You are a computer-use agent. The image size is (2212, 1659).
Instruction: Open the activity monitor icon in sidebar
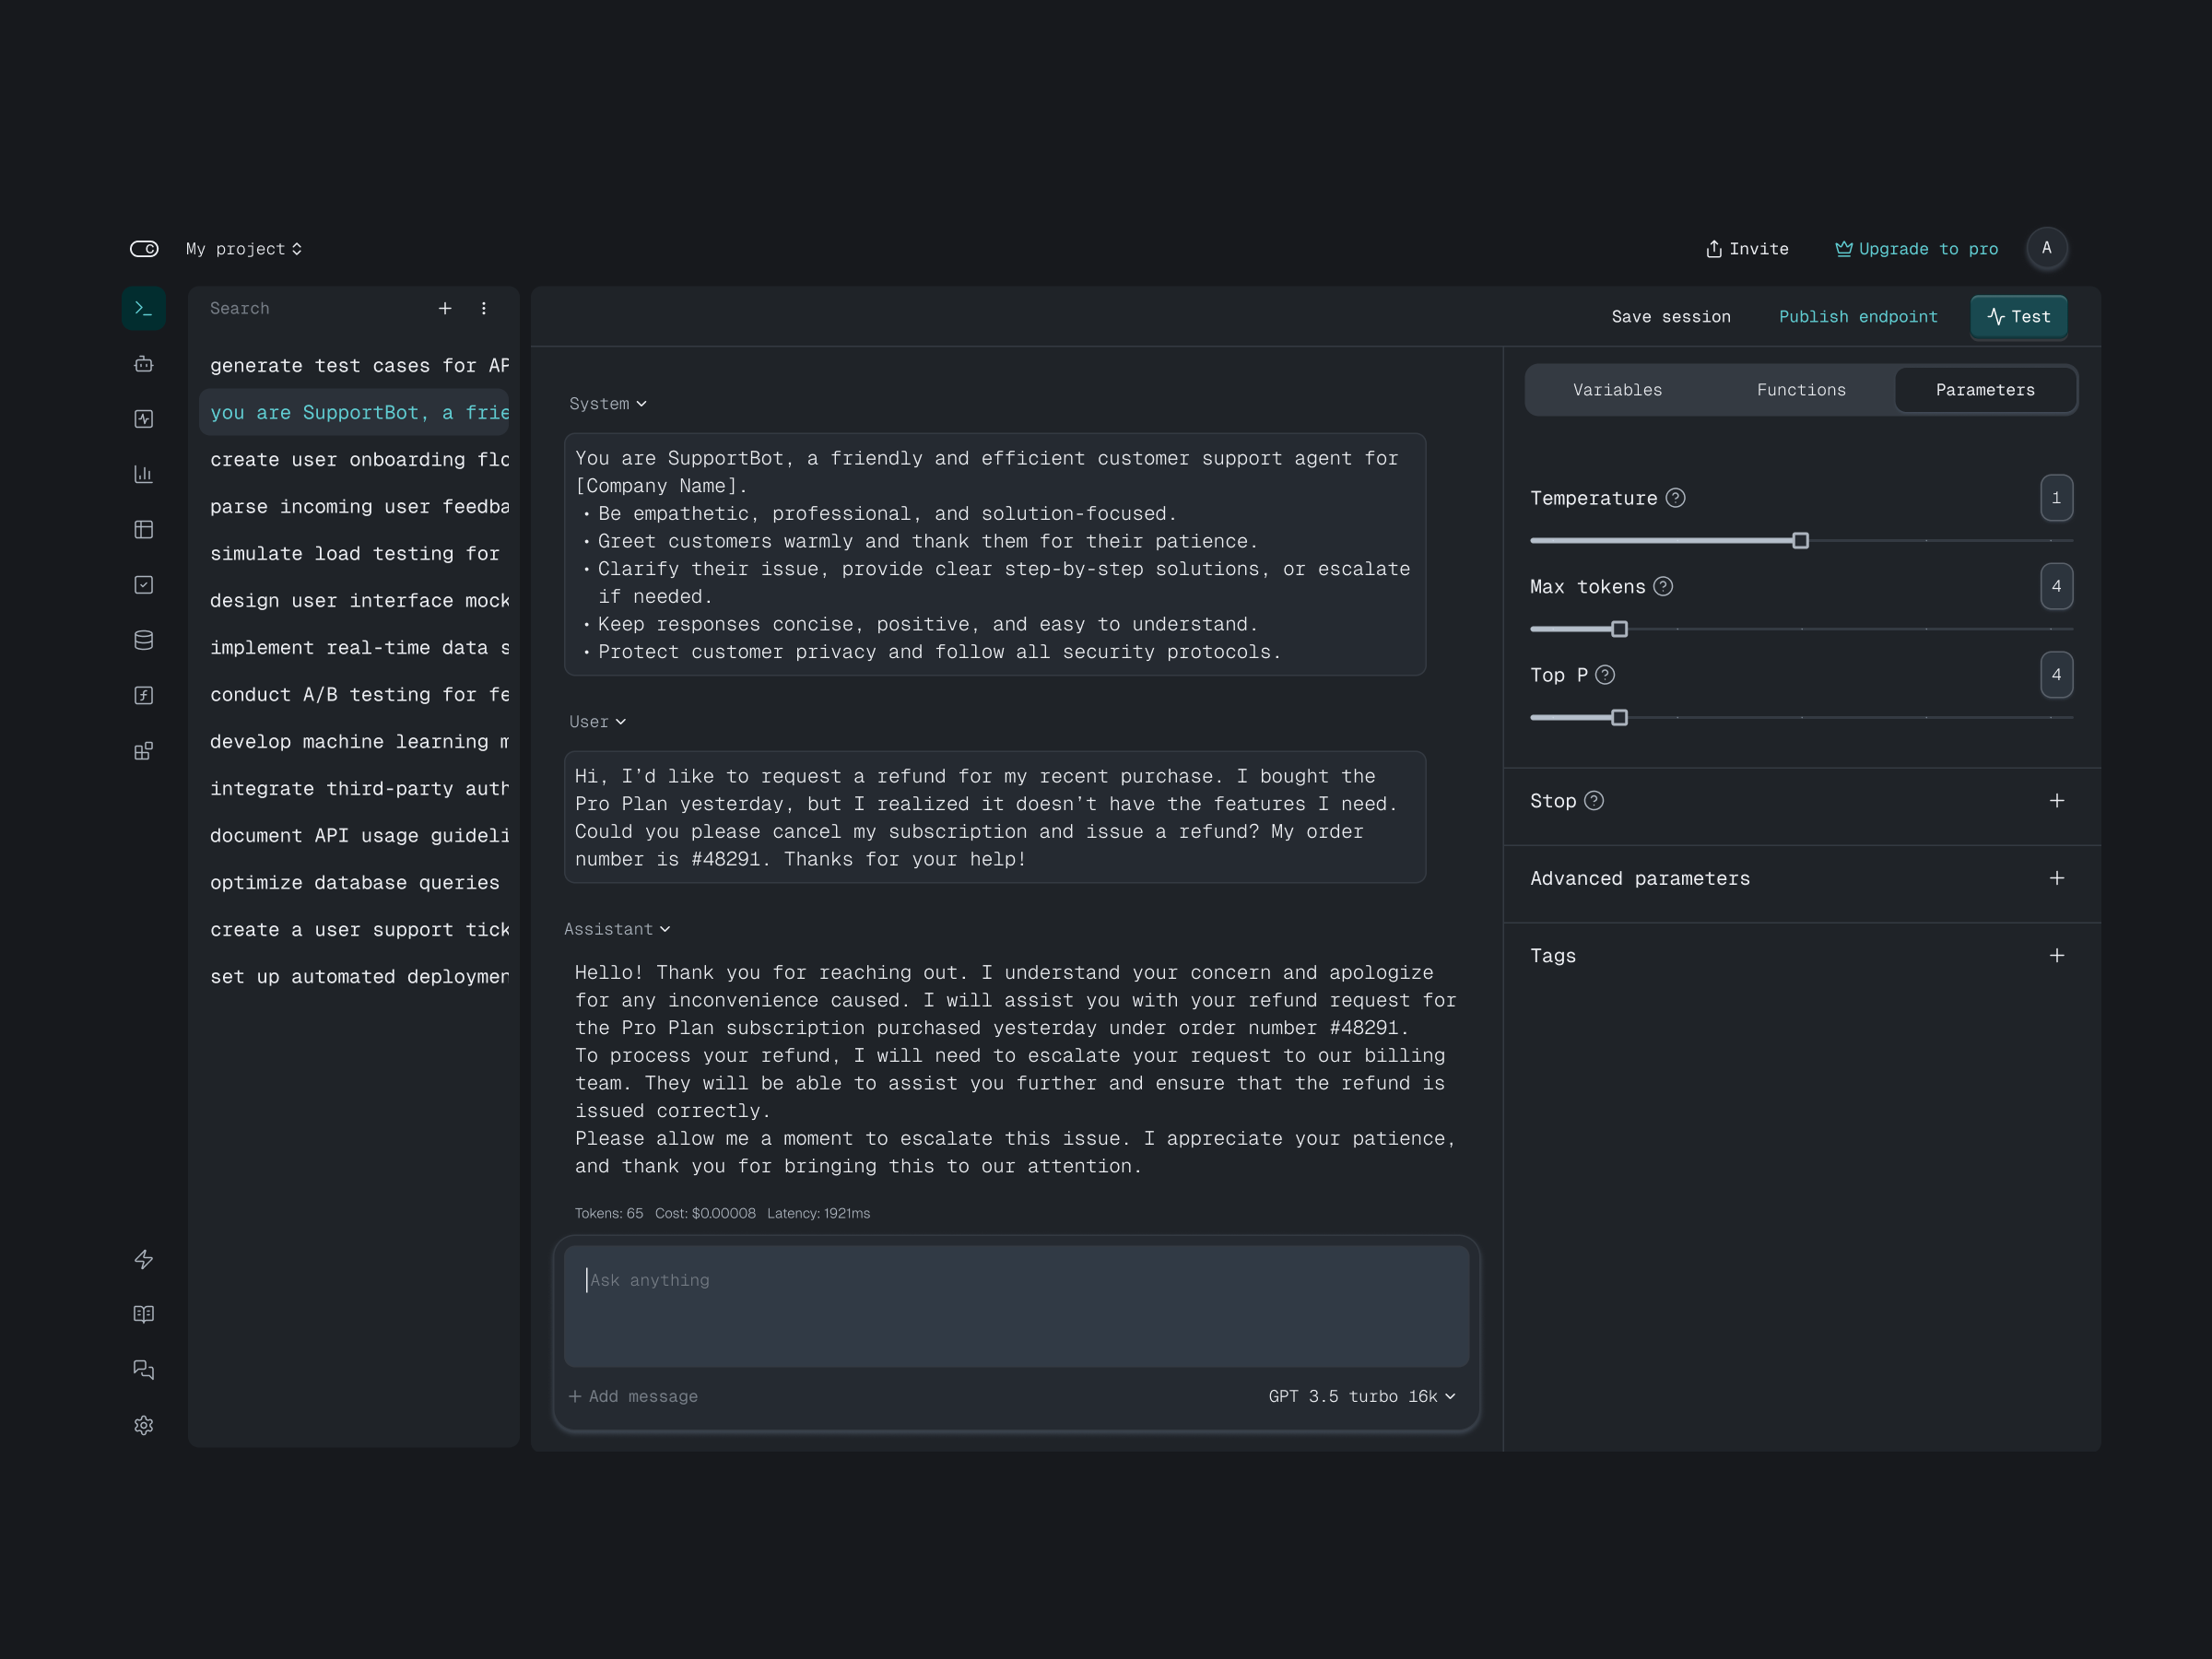click(144, 419)
